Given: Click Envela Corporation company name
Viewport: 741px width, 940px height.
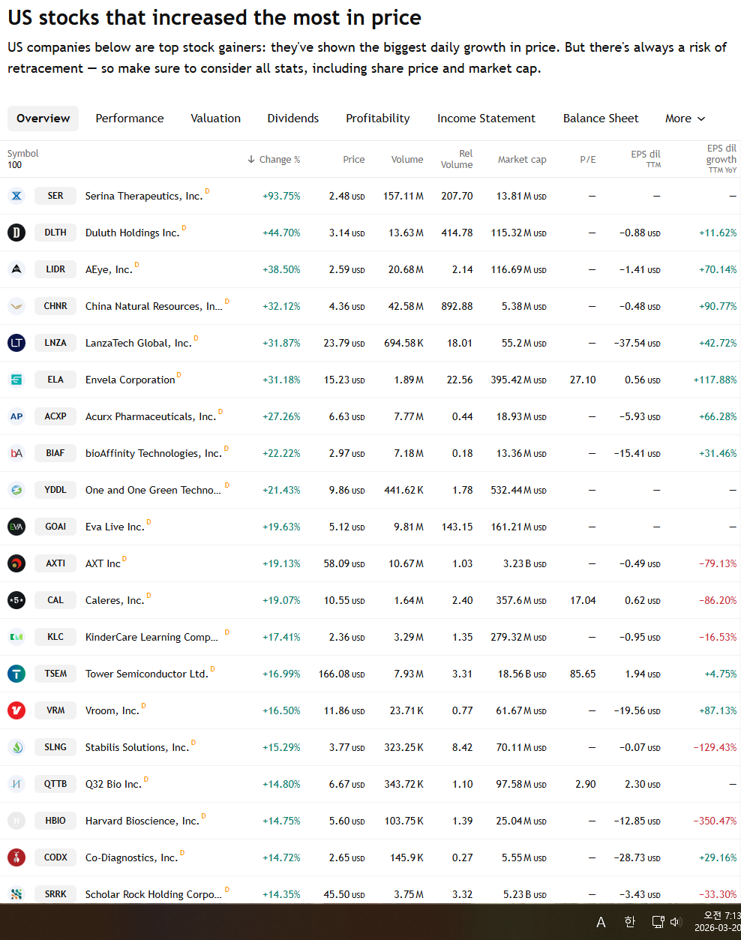Looking at the screenshot, I should (130, 380).
